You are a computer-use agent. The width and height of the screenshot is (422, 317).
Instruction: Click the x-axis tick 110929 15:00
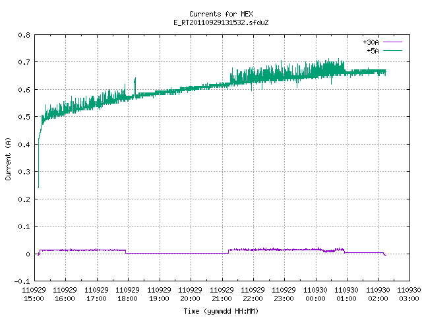(x=34, y=295)
